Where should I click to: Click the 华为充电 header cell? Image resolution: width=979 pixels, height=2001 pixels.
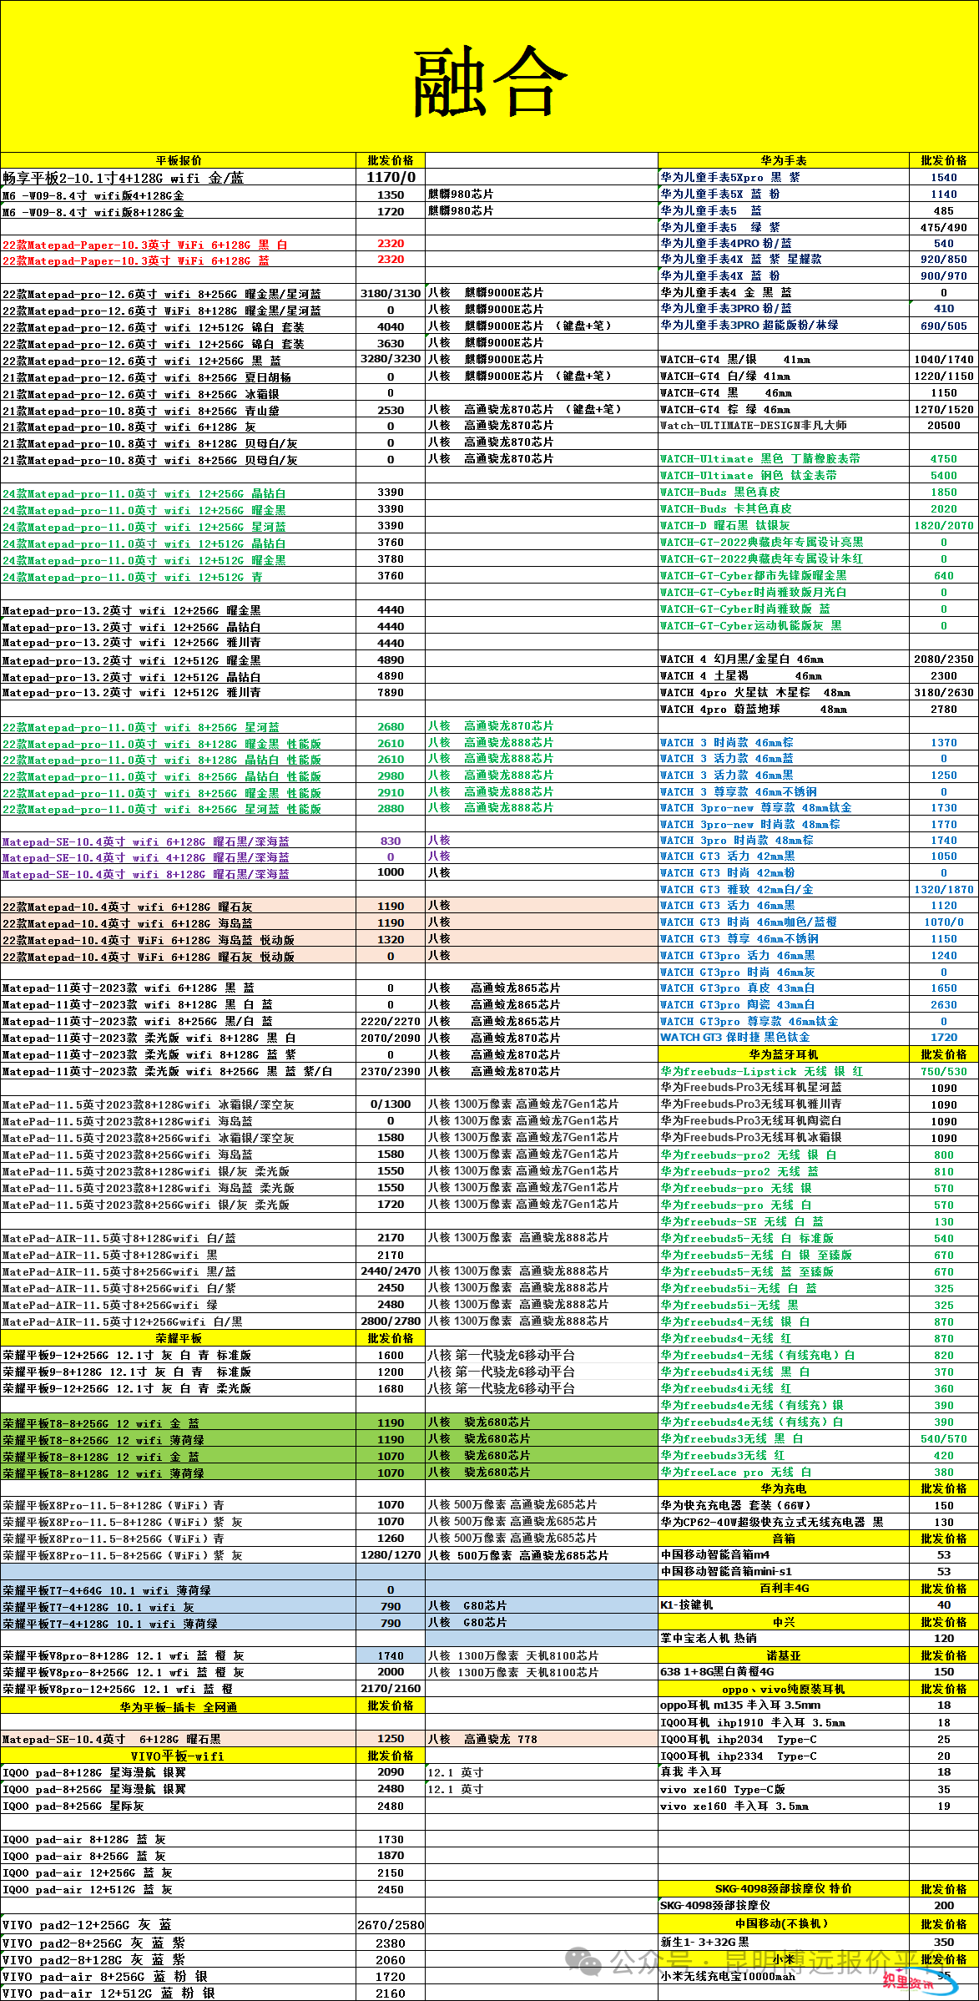click(784, 1488)
